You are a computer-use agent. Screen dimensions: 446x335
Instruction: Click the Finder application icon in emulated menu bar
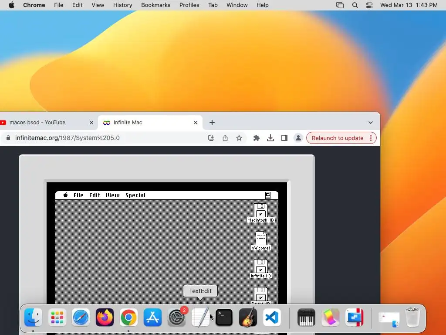pos(268,195)
